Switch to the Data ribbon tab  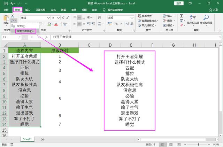click(63, 10)
